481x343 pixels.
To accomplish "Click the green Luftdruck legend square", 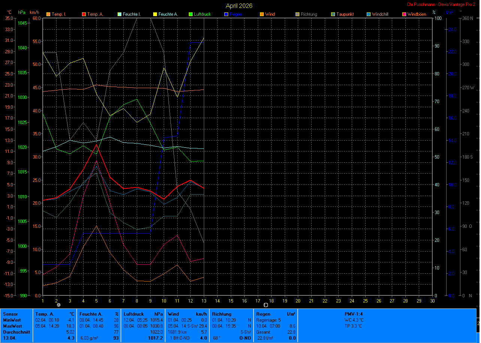I will (x=191, y=14).
